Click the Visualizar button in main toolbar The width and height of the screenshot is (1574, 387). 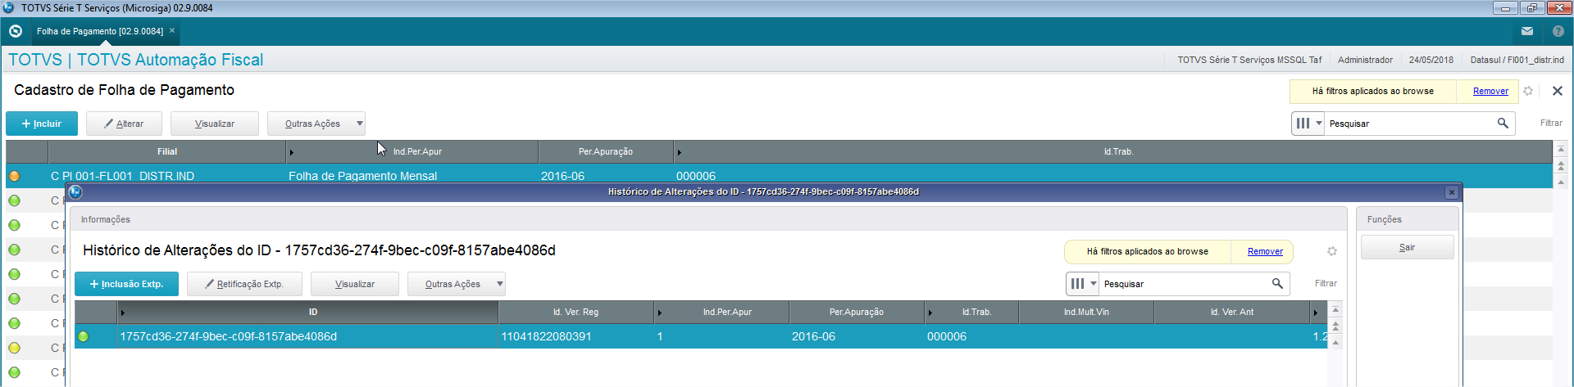coord(215,124)
